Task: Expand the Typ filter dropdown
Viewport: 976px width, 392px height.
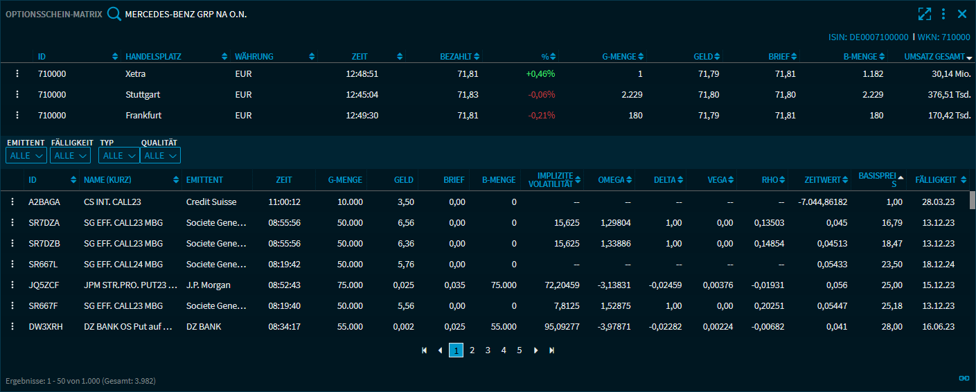Action: 118,156
